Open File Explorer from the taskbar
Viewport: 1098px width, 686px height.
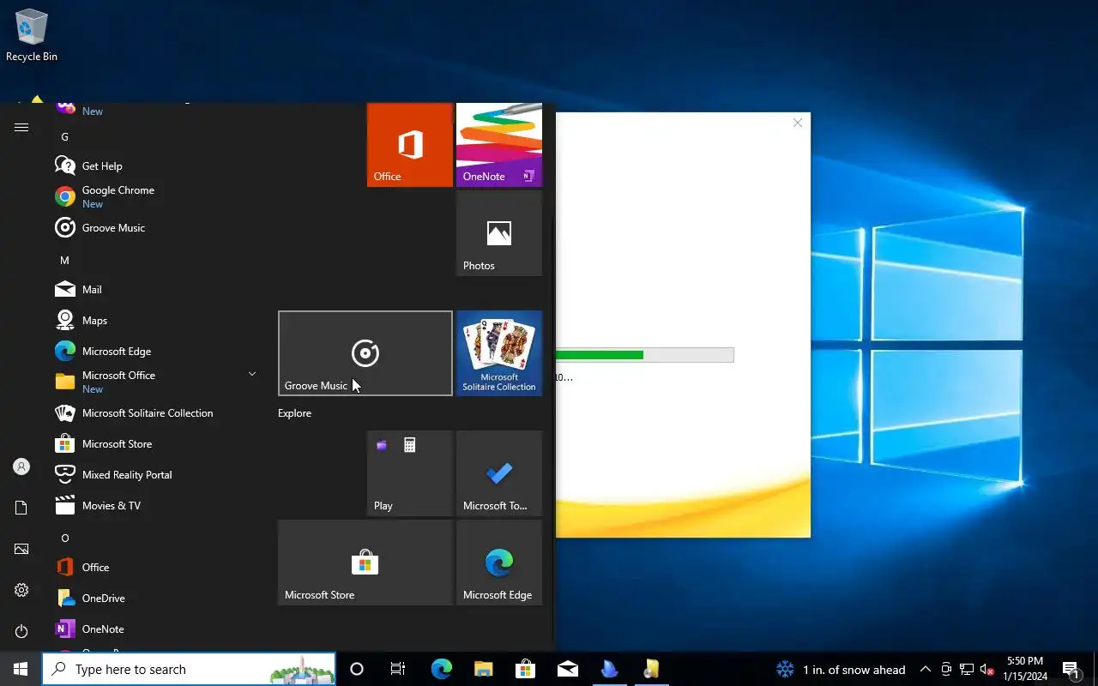(x=483, y=669)
